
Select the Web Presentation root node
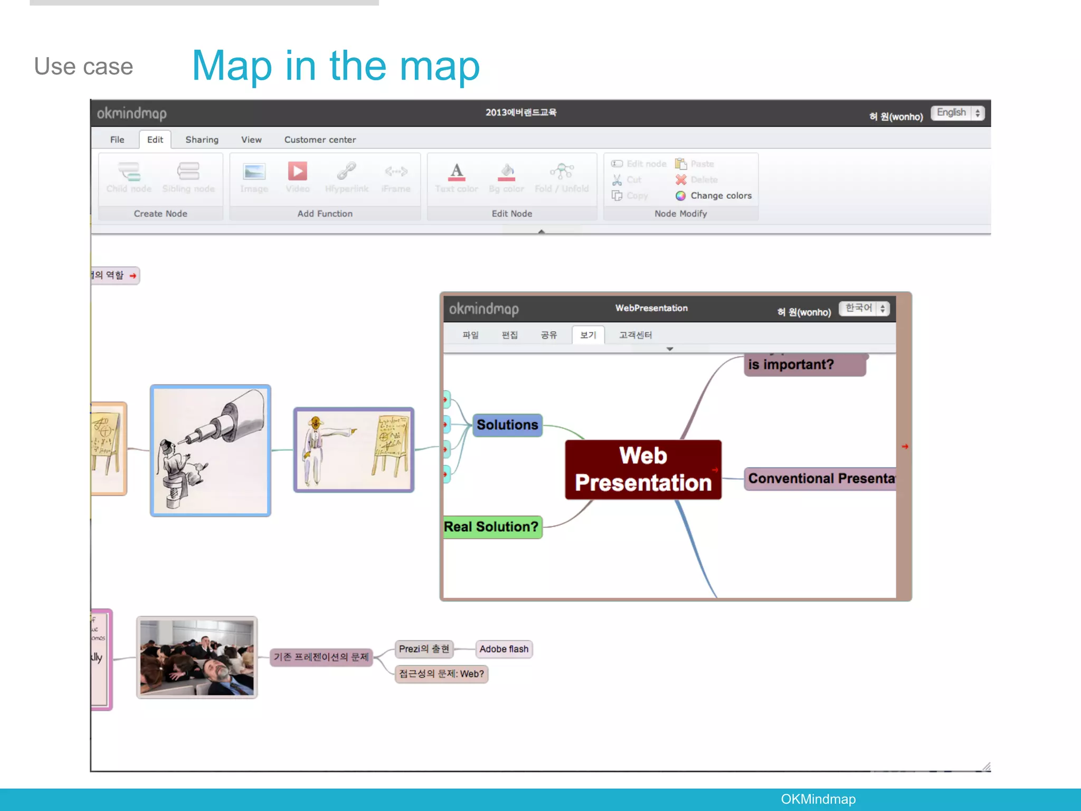(643, 469)
